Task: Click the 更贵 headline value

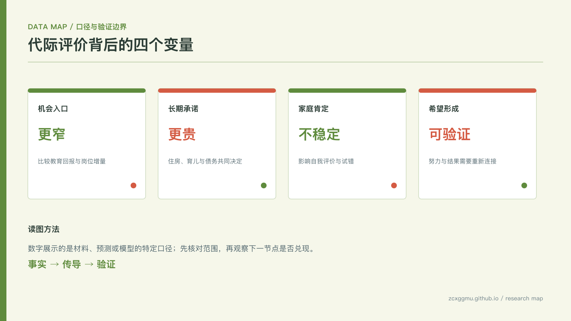Action: [182, 134]
